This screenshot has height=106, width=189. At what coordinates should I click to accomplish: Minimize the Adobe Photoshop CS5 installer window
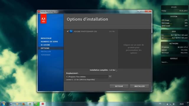point(139,11)
